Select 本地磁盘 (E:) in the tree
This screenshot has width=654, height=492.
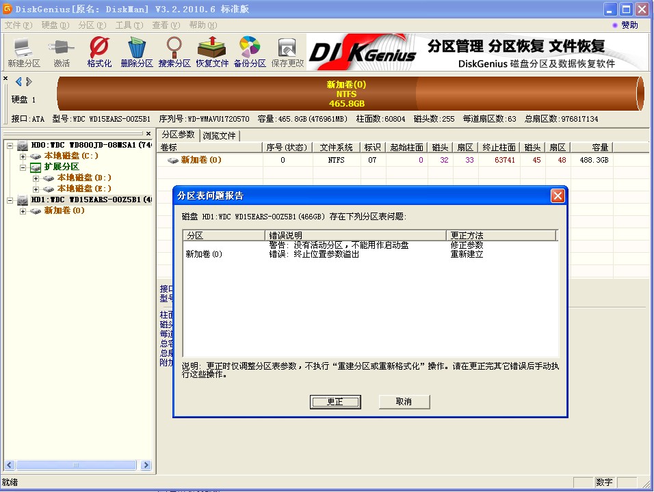84,189
